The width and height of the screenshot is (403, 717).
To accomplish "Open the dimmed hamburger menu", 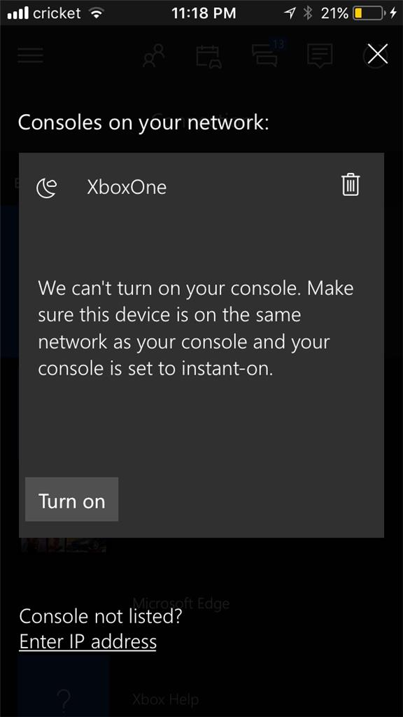I will click(x=31, y=55).
